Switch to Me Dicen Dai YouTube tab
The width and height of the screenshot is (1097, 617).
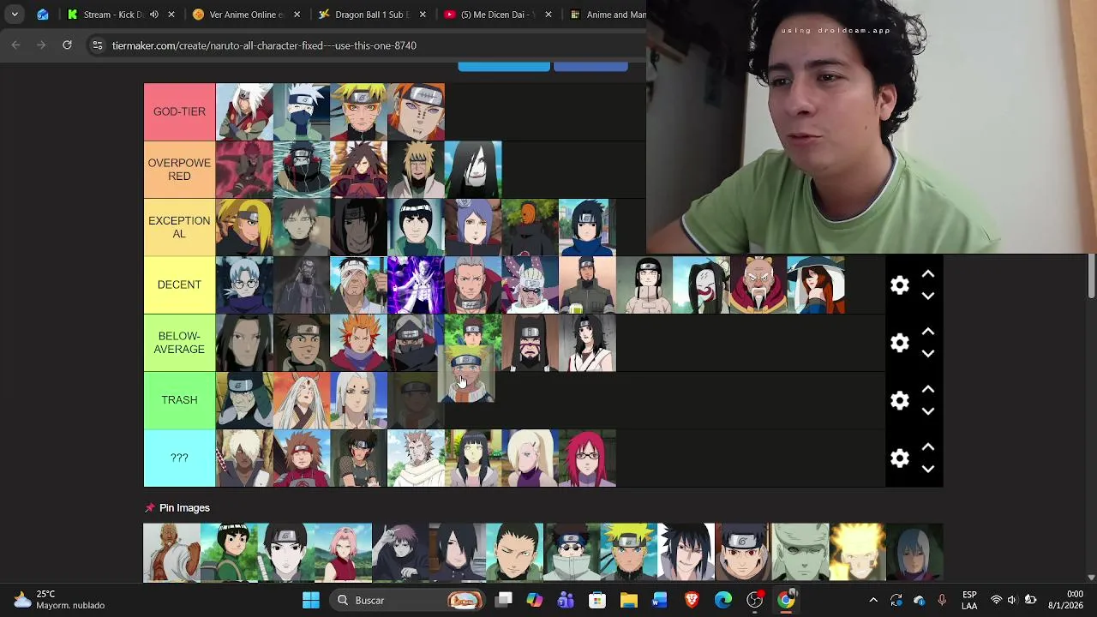point(498,15)
